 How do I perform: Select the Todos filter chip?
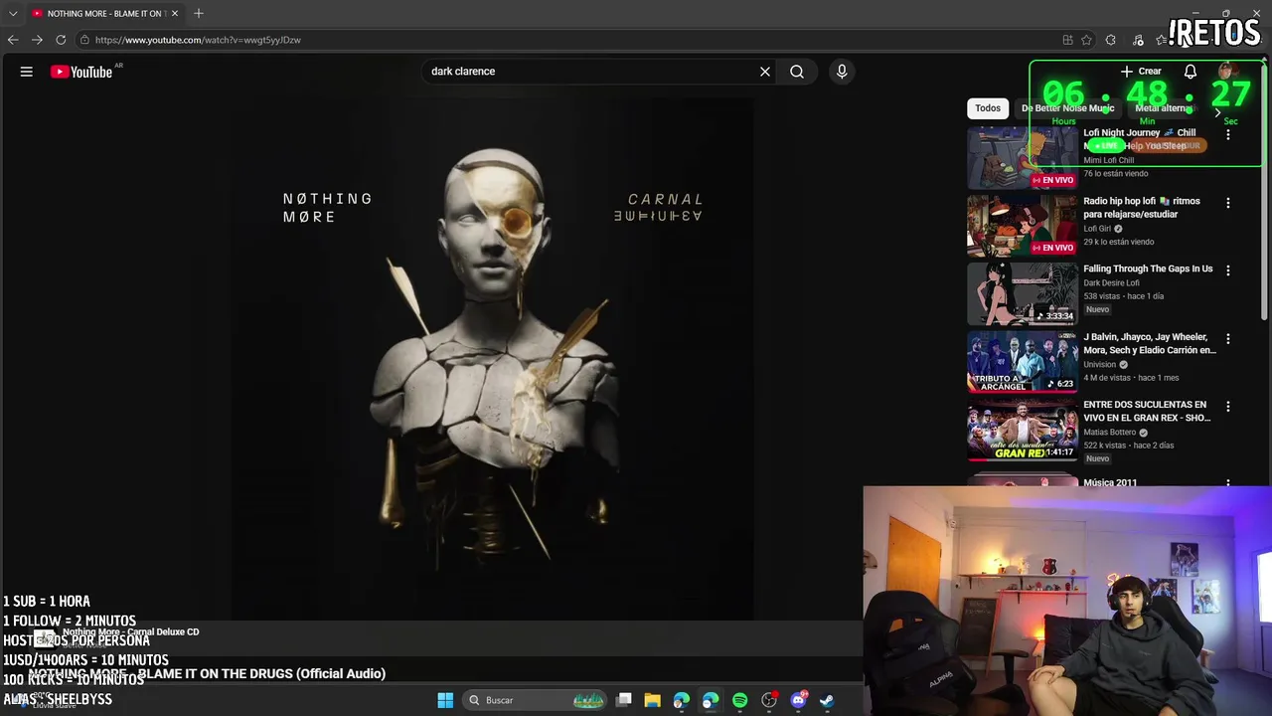tap(988, 108)
